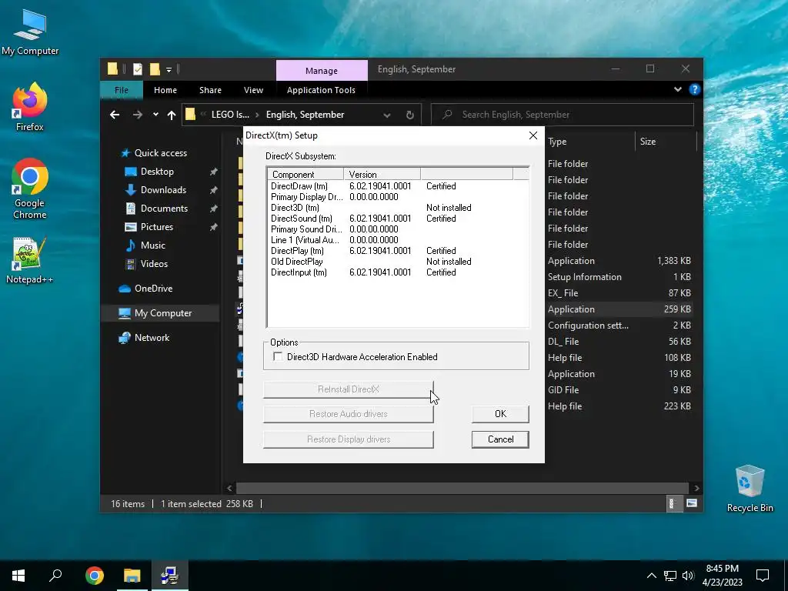Viewport: 788px width, 591px height.
Task: Click the Explorer help question-mark icon
Action: coord(695,89)
